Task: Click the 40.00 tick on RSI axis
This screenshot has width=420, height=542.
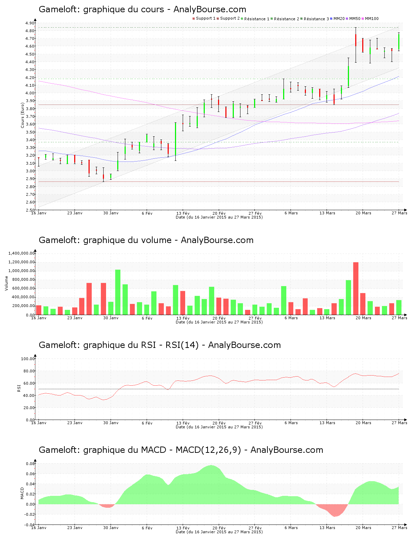Action: pyautogui.click(x=29, y=395)
